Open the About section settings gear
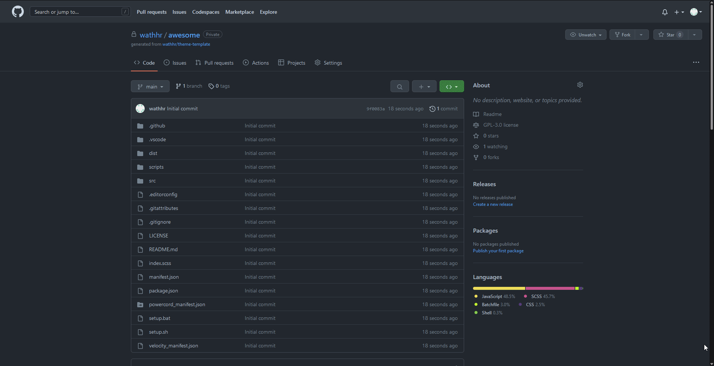 point(580,85)
